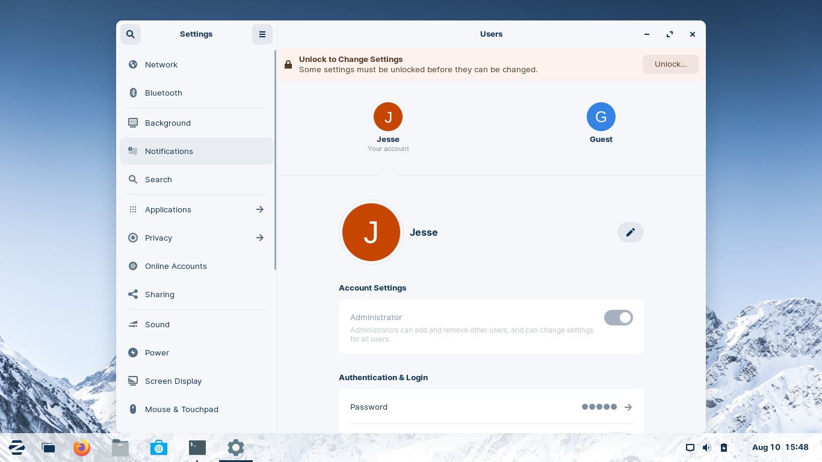Screen dimensions: 822x462
Task: Click the sidebar vertical scrollbar
Action: (276, 159)
